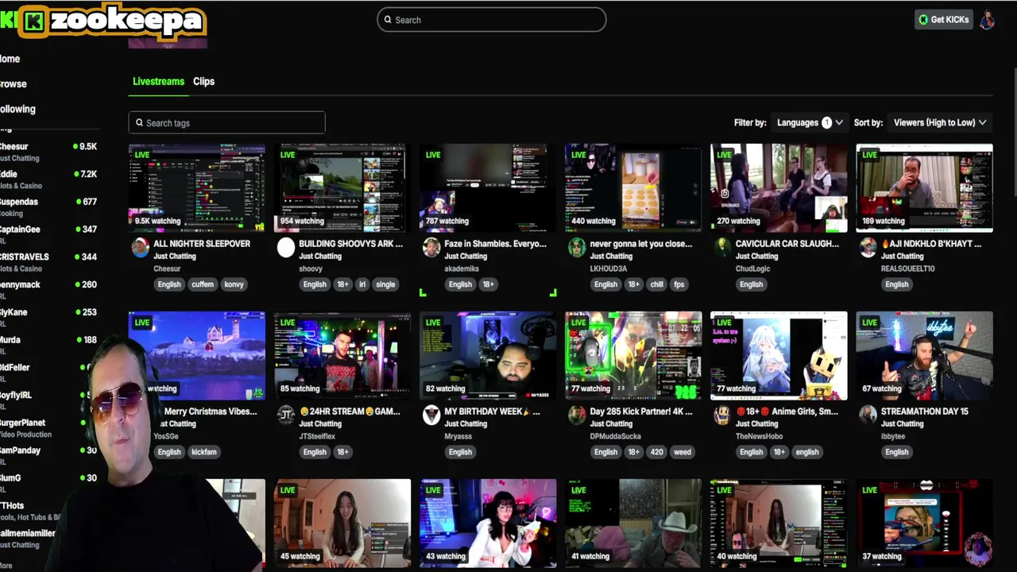Open the ALL NIGHTER SLEEPOVER stream thumbnail
This screenshot has height=572, width=1017.
197,187
